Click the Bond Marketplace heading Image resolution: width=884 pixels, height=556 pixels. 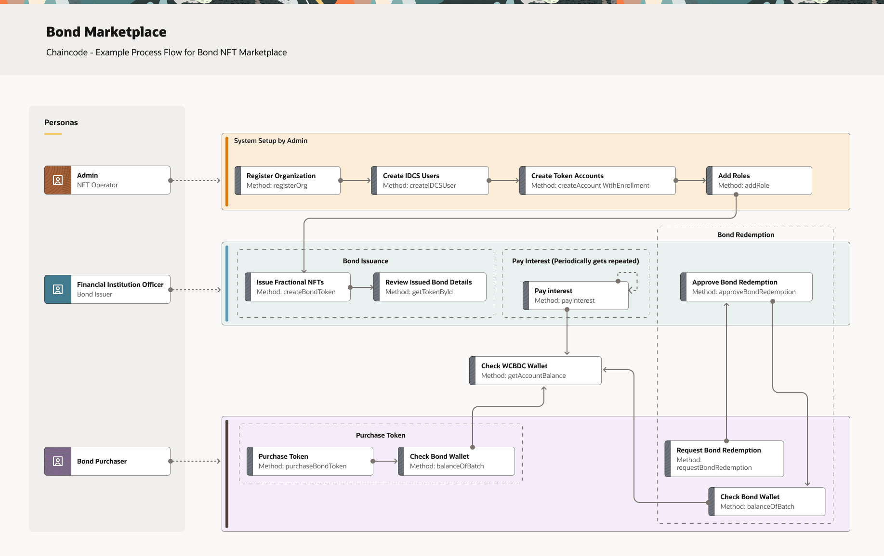pos(106,32)
